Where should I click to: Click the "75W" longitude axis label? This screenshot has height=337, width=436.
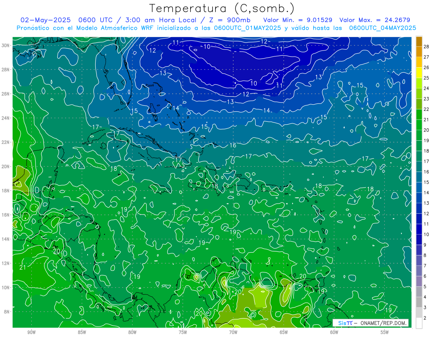(x=183, y=332)
